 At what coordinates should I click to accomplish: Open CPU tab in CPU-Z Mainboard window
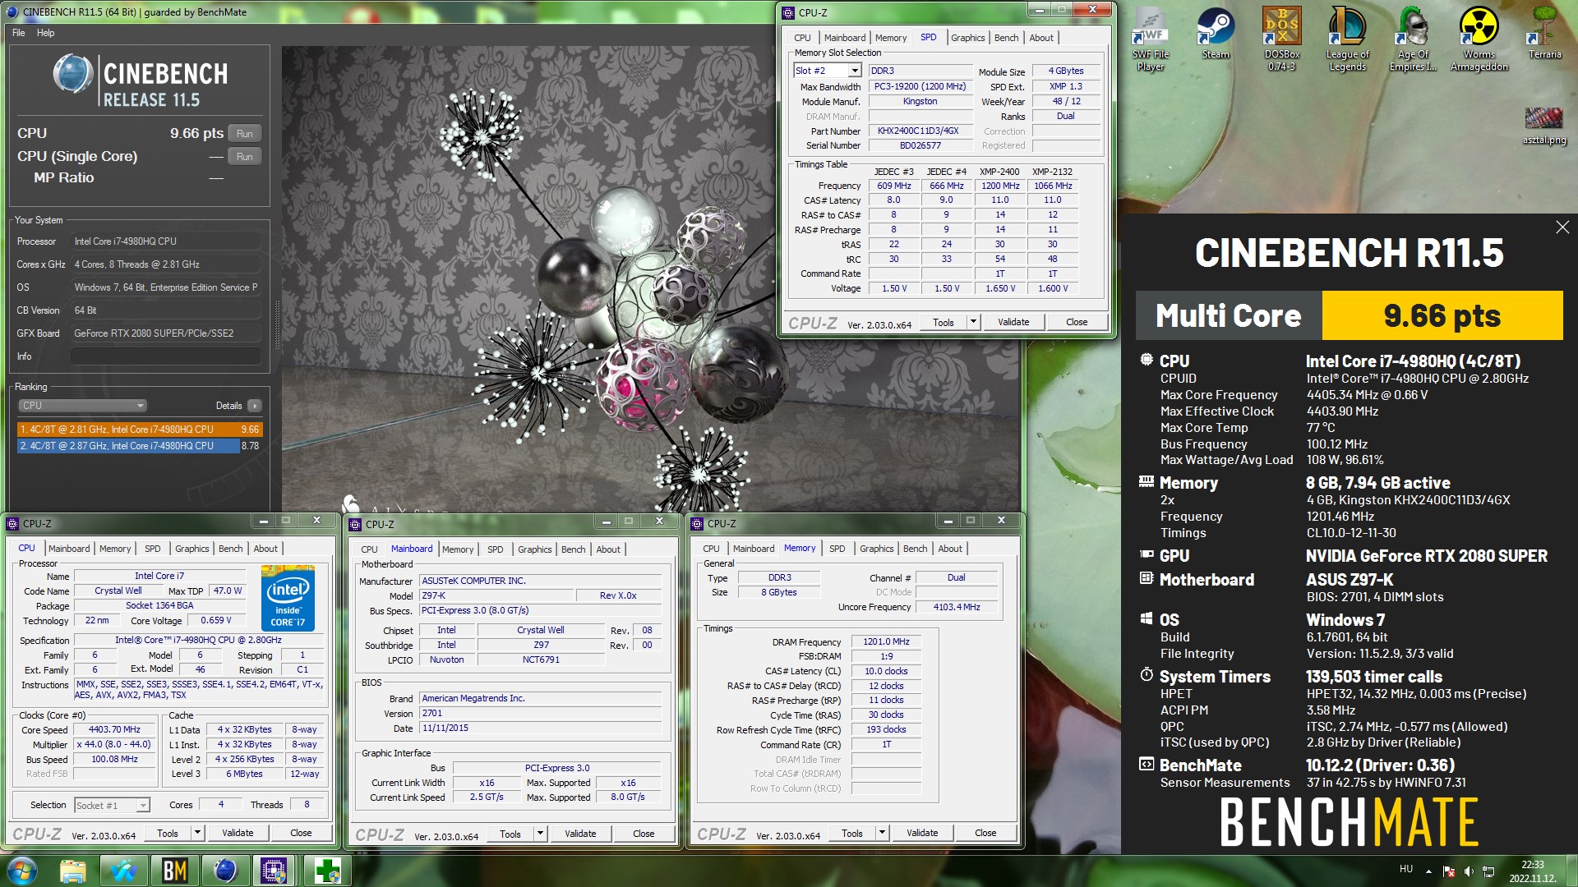coord(369,549)
